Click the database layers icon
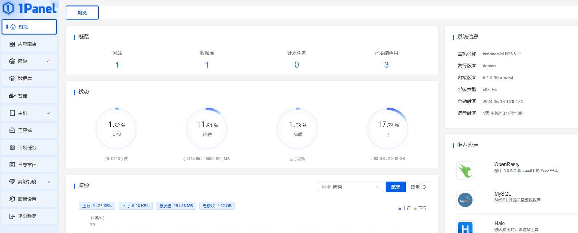This screenshot has height=233, width=578. click(12, 79)
